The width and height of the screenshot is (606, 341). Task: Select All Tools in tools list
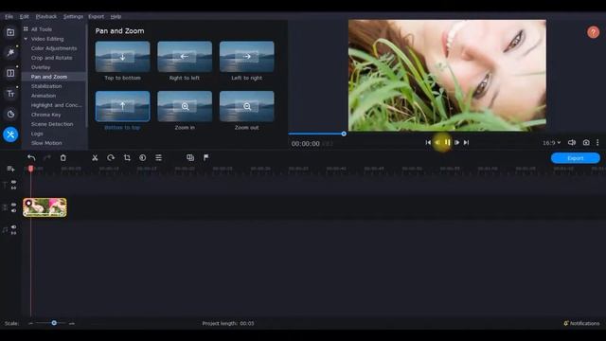pyautogui.click(x=42, y=29)
